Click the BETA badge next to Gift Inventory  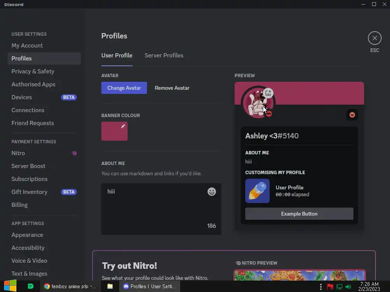(69, 192)
